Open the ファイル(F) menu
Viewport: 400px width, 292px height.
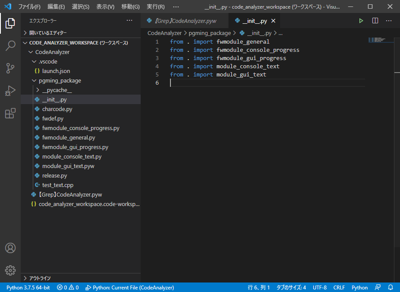click(x=29, y=6)
